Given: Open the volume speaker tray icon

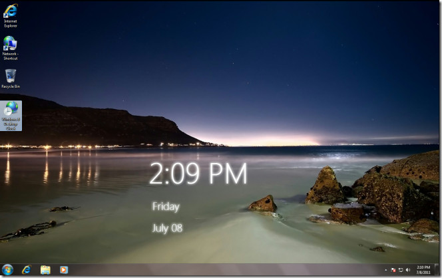Looking at the screenshot, I should (408, 270).
